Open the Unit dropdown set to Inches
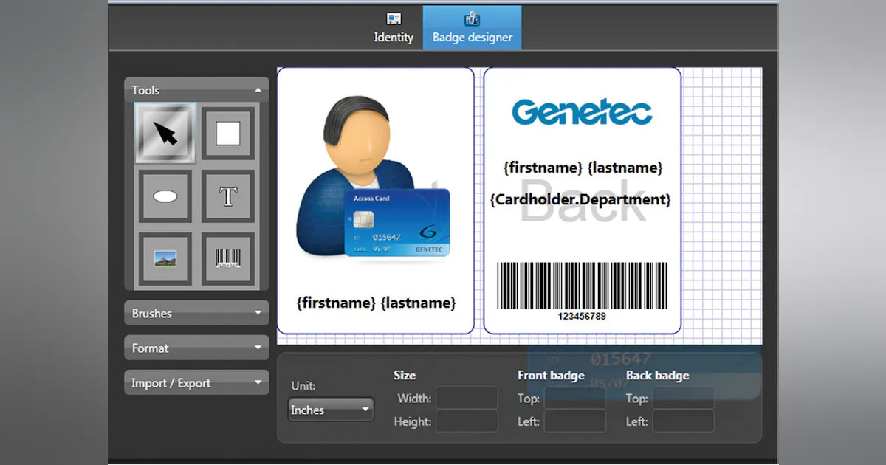 coord(331,410)
